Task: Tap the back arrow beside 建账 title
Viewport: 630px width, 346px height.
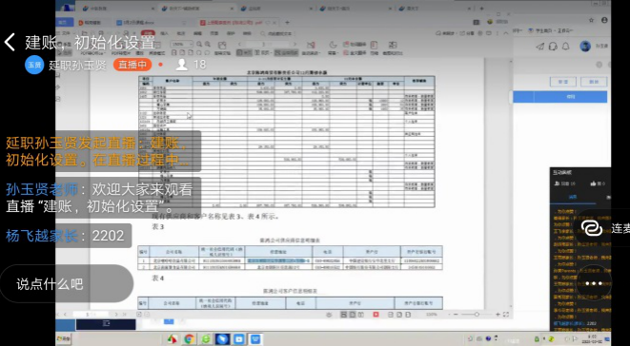Action: tap(10, 42)
